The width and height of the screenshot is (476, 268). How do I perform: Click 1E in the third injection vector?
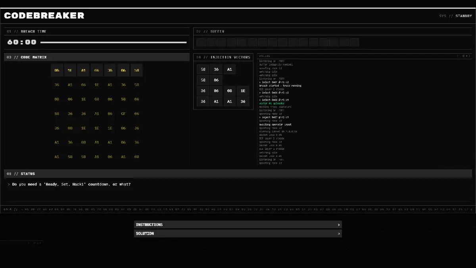(243, 91)
